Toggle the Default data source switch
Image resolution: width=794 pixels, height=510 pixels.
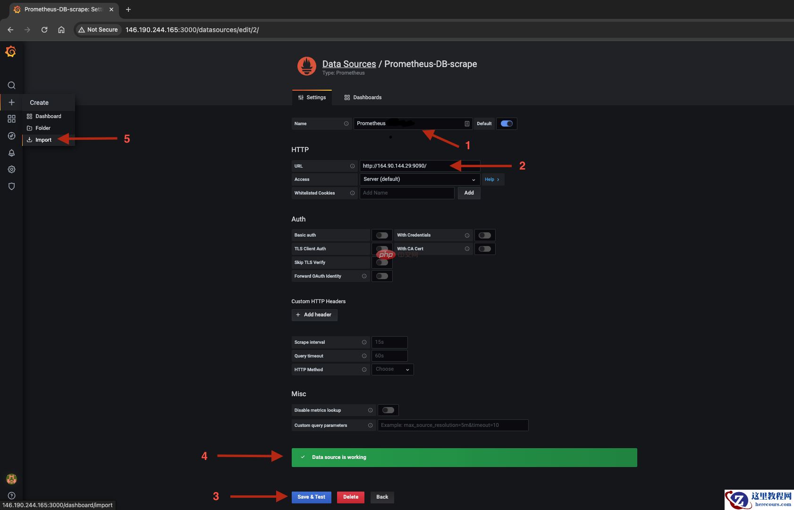[x=507, y=124]
